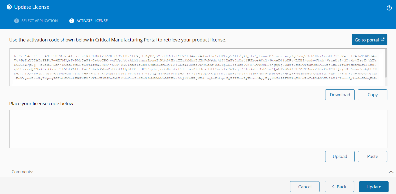Viewport: 396px width, 194px height.
Task: Click the Comments label
Action: [22, 172]
